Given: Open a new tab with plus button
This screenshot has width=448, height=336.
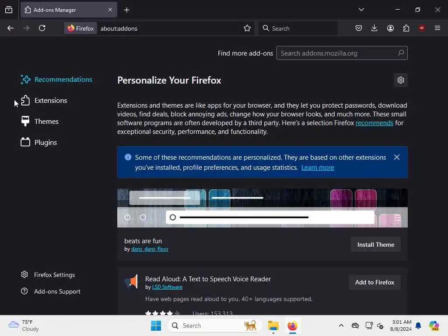Looking at the screenshot, I should pos(126,10).
